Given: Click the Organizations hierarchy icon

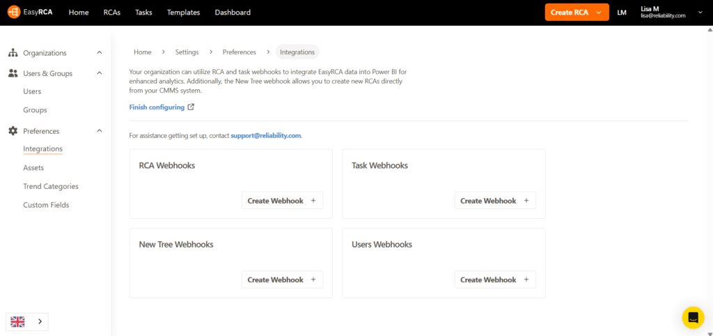Looking at the screenshot, I should (x=13, y=53).
